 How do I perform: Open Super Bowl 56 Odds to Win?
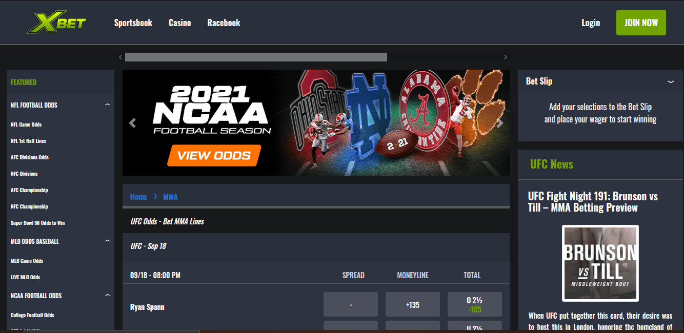click(38, 223)
